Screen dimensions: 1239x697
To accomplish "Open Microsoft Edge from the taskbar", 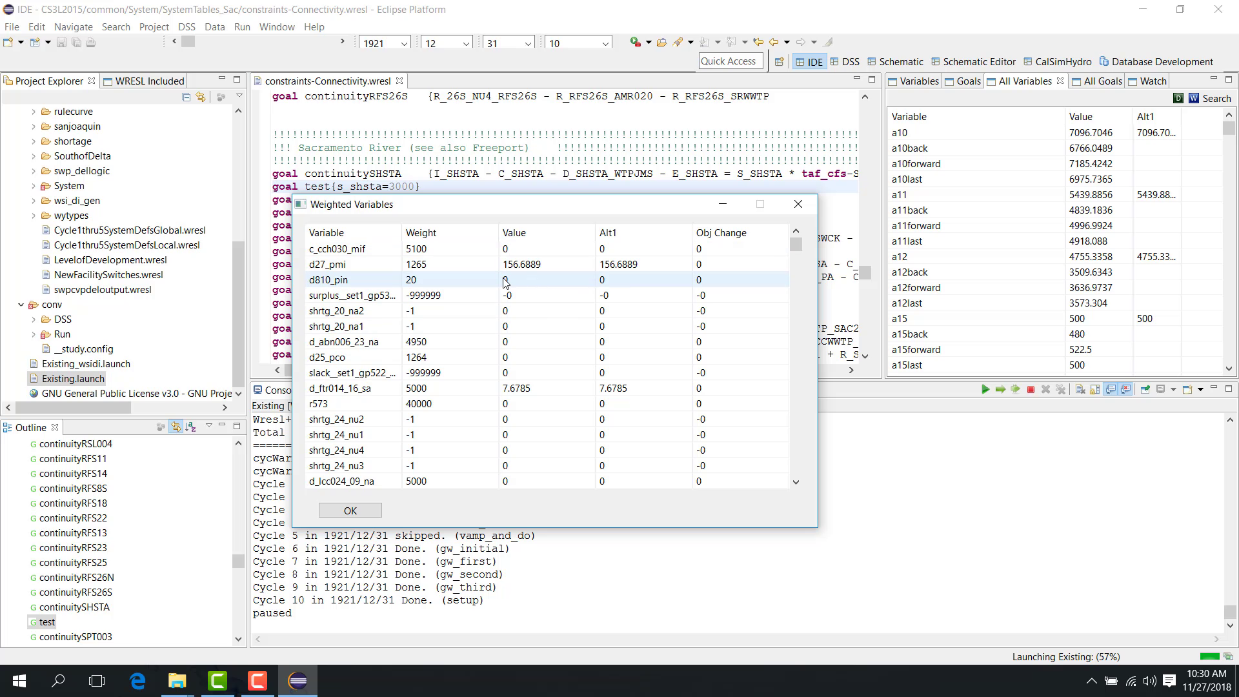I will (x=137, y=681).
